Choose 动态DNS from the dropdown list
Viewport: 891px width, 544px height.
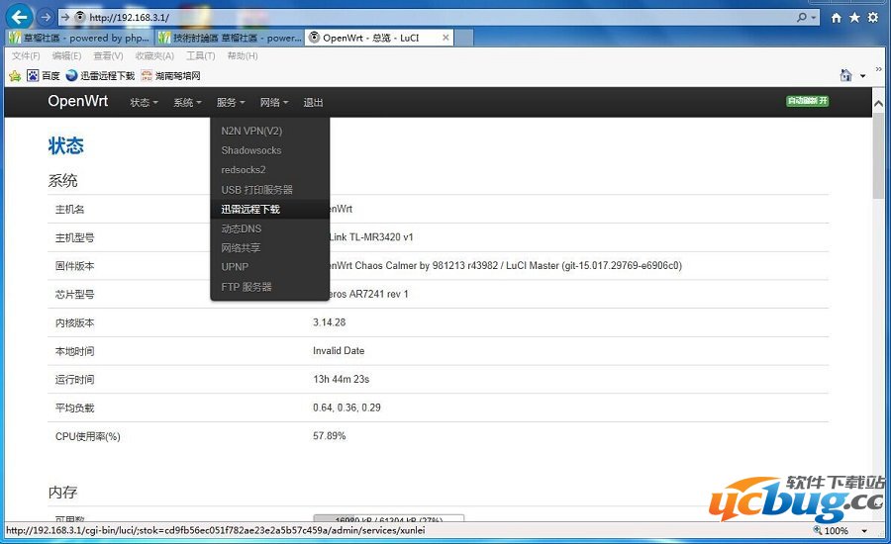point(242,228)
